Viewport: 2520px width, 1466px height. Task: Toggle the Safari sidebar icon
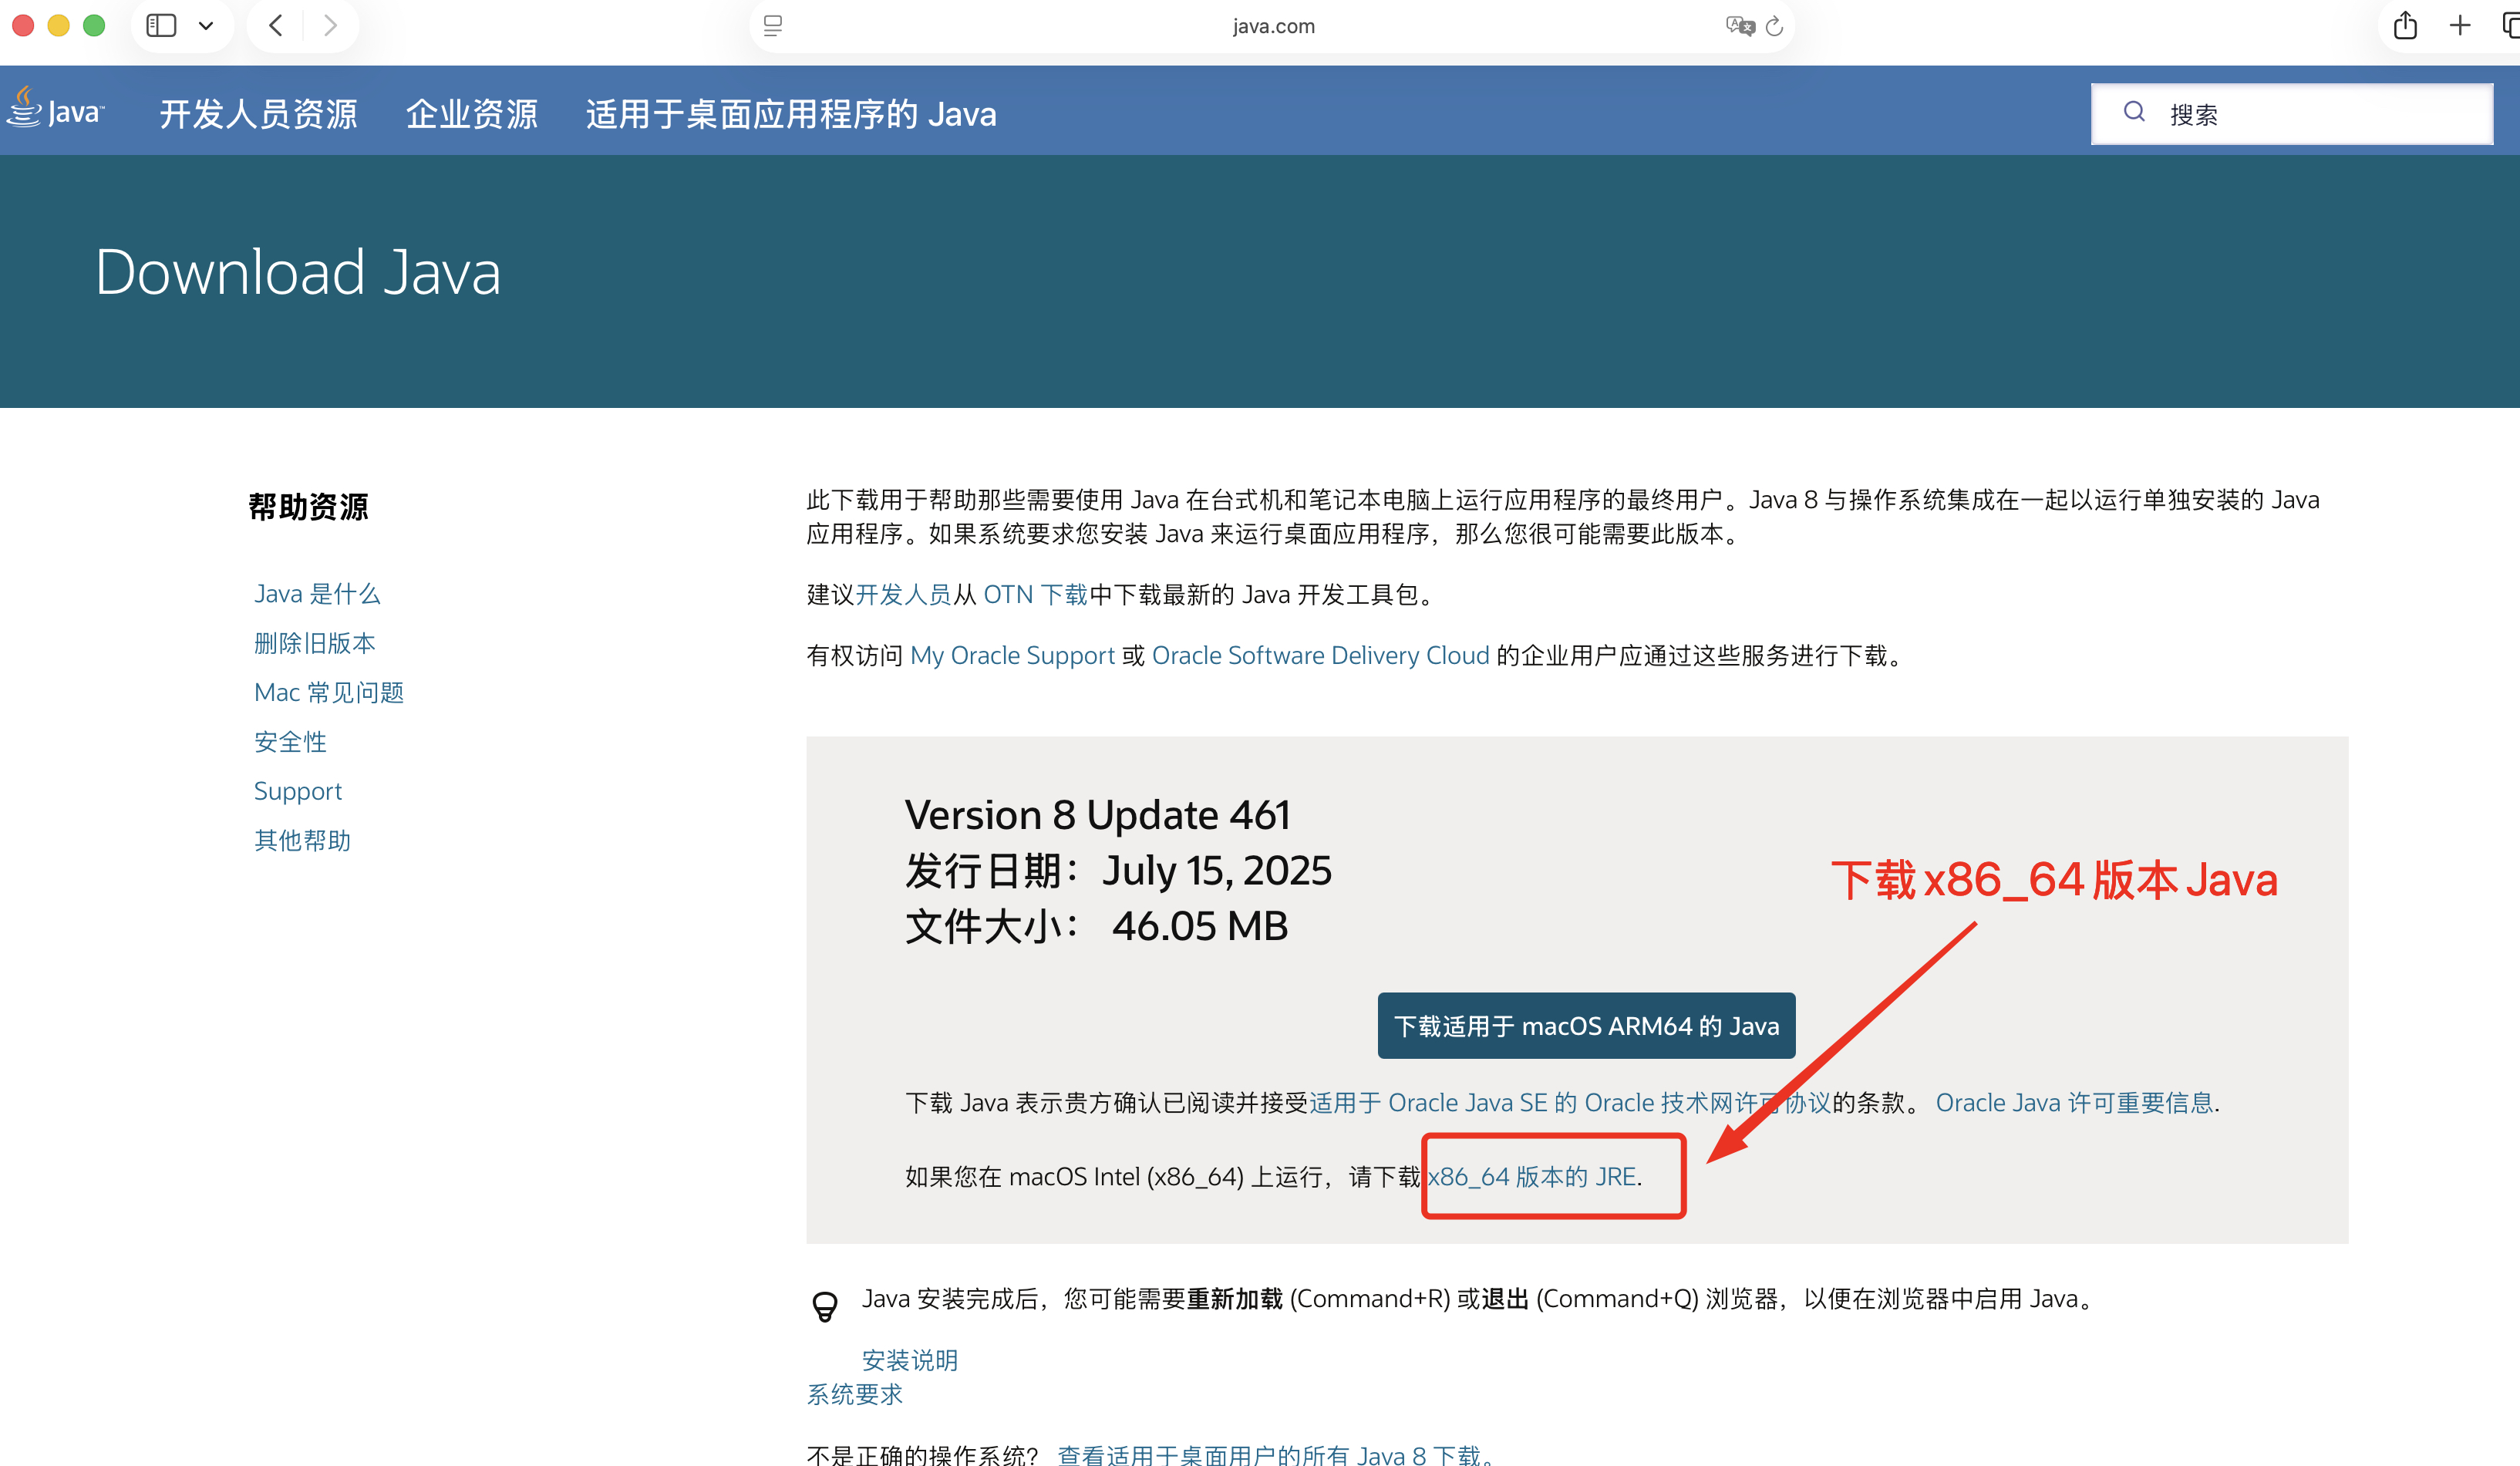pos(161,26)
